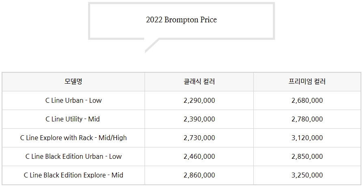Image resolution: width=363 pixels, height=186 pixels.
Task: Click C Line Explore with Rack - Mid/High
Action: tap(73, 138)
